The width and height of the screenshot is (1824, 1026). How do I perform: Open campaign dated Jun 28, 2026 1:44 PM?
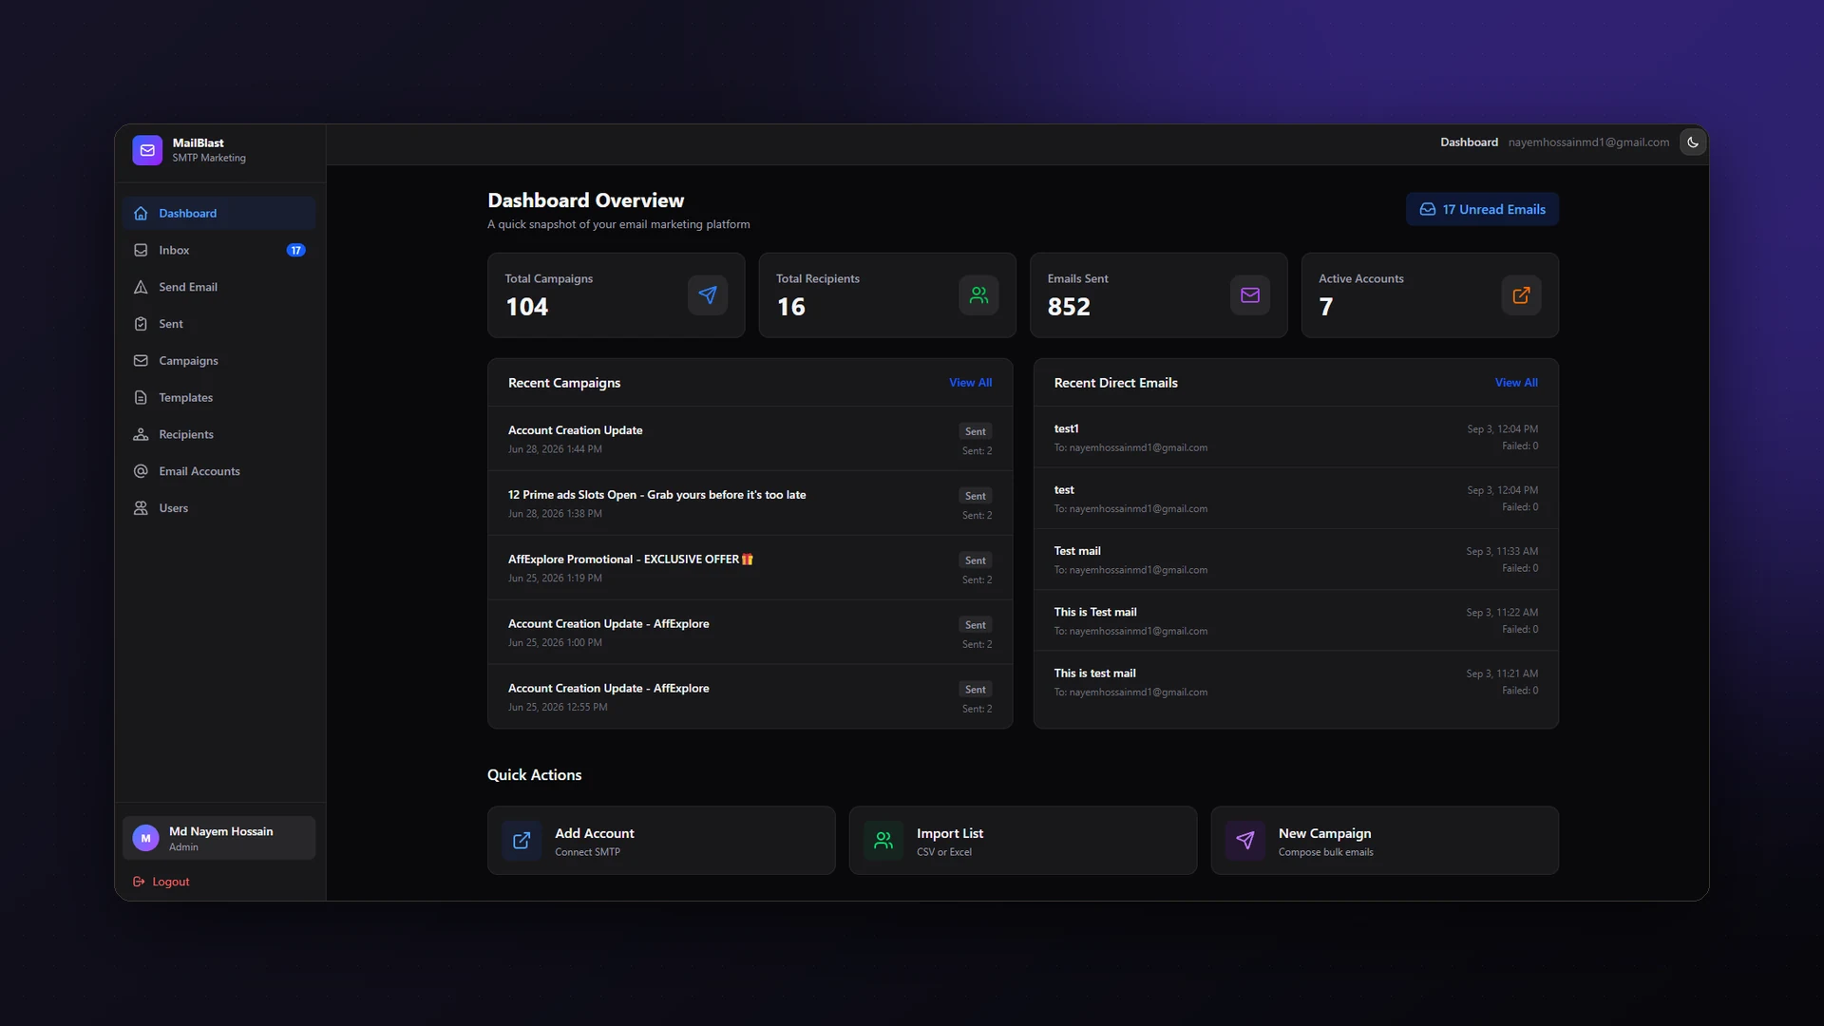[x=750, y=439]
